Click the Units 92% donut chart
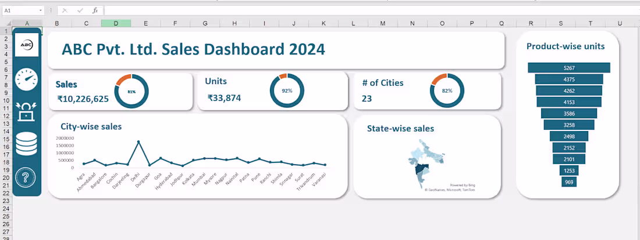Image resolution: width=640 pixels, height=240 pixels. (287, 90)
